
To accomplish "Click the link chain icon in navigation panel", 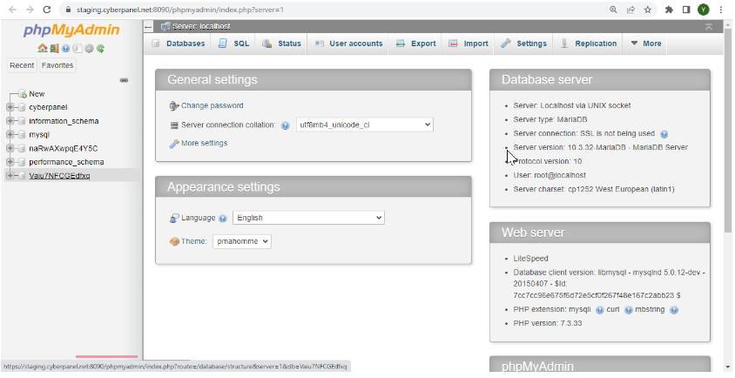I will coord(124,80).
